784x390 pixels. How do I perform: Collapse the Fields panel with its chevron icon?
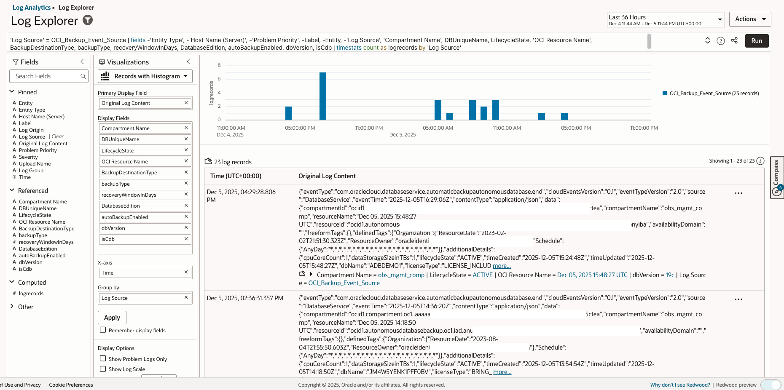click(x=82, y=61)
